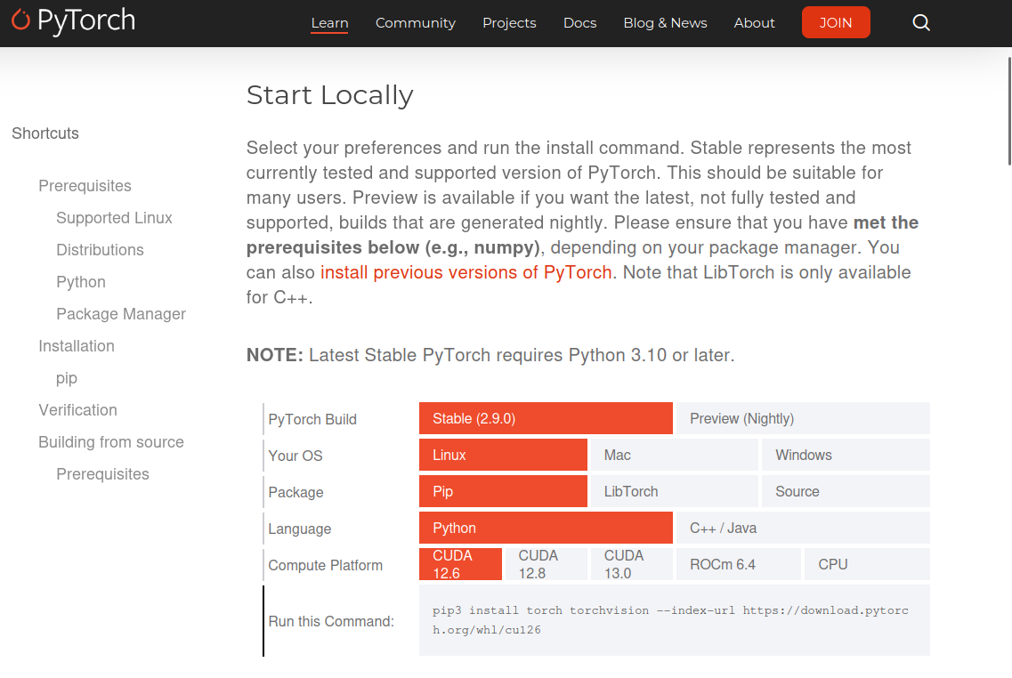
Task: Click the pip install command text box
Action: pyautogui.click(x=674, y=620)
